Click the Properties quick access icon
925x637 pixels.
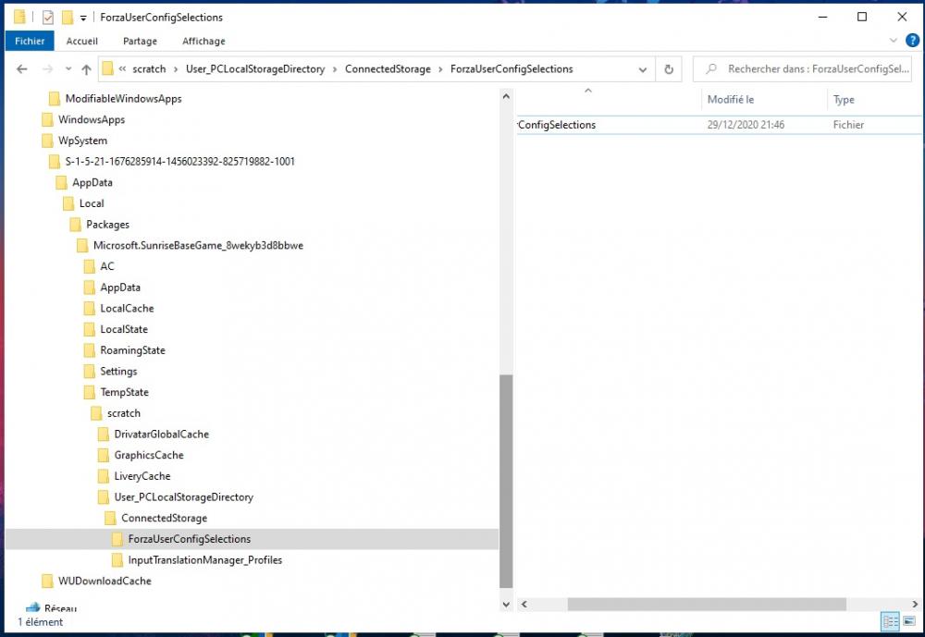point(48,18)
